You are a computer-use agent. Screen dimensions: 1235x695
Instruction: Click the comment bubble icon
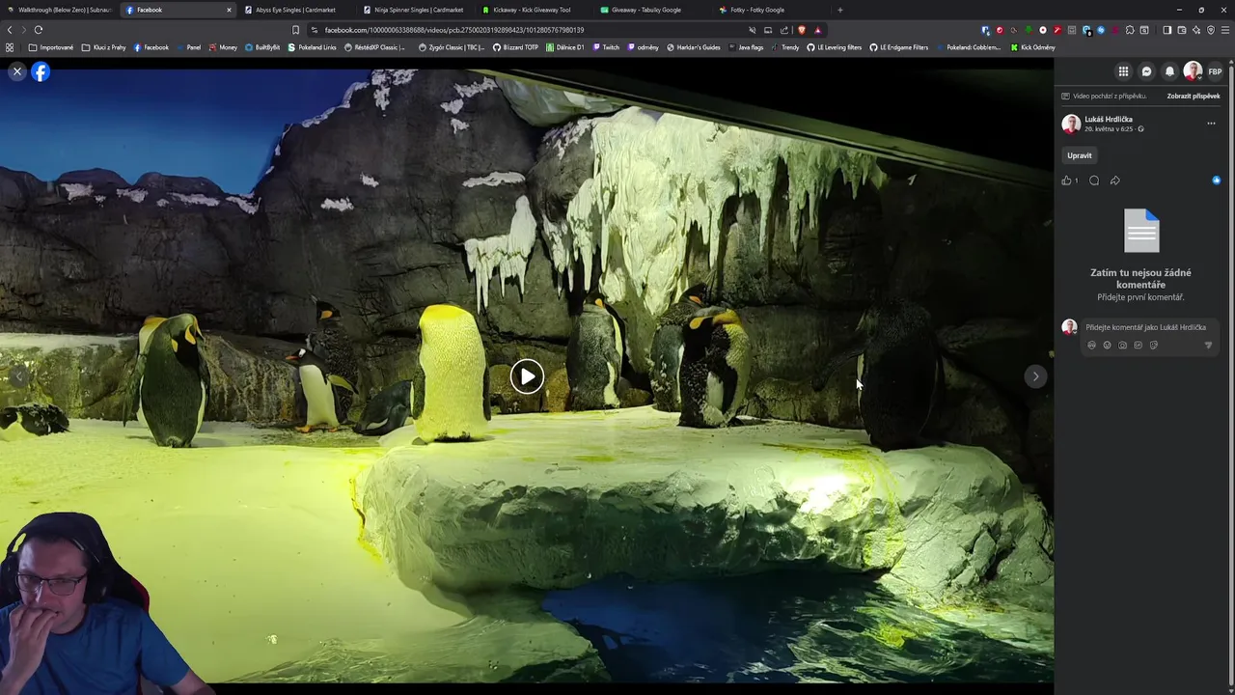pyautogui.click(x=1094, y=181)
